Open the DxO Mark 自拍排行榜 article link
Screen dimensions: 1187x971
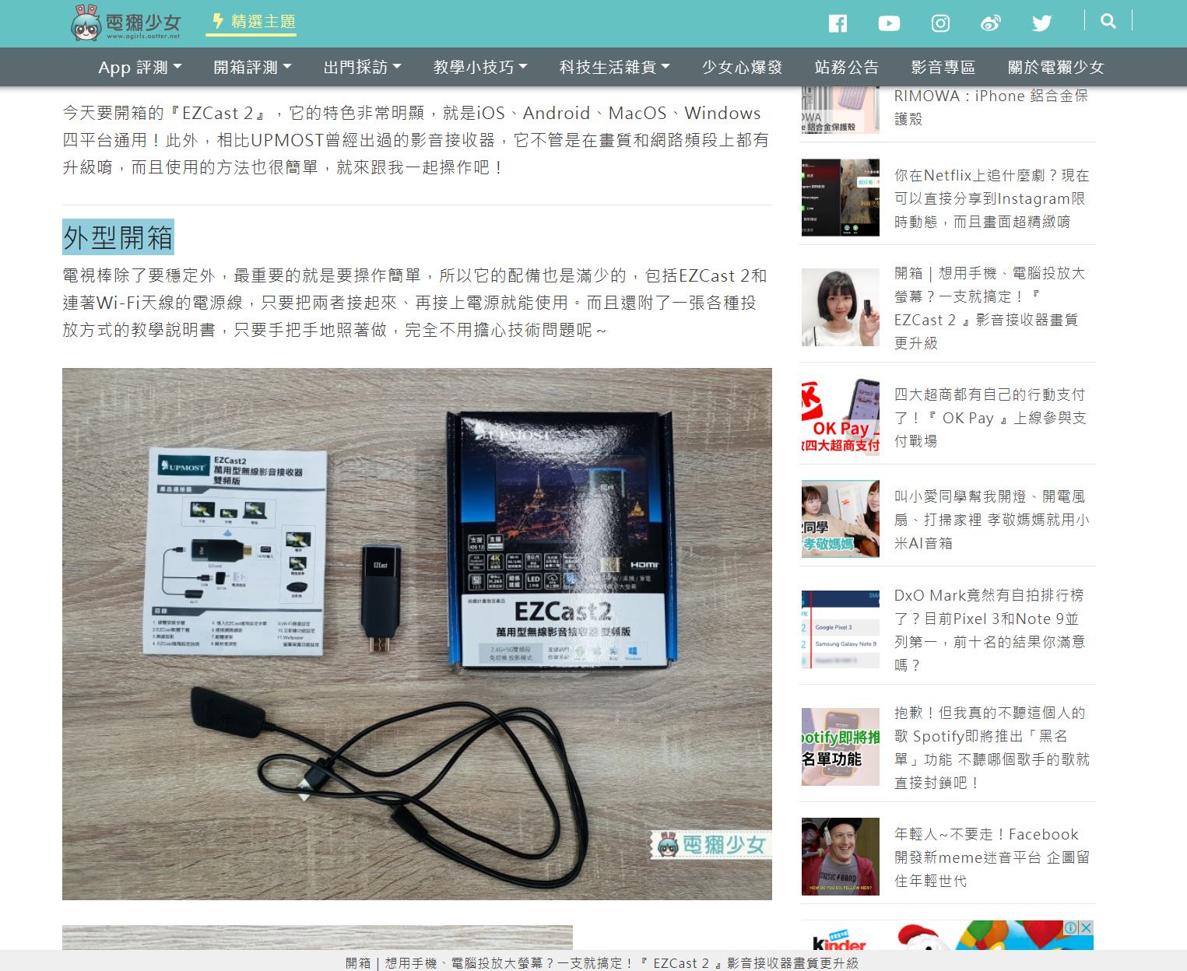pyautogui.click(x=990, y=630)
